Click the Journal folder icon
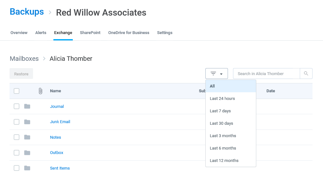Viewport: 323px width, 175px height. tap(27, 106)
